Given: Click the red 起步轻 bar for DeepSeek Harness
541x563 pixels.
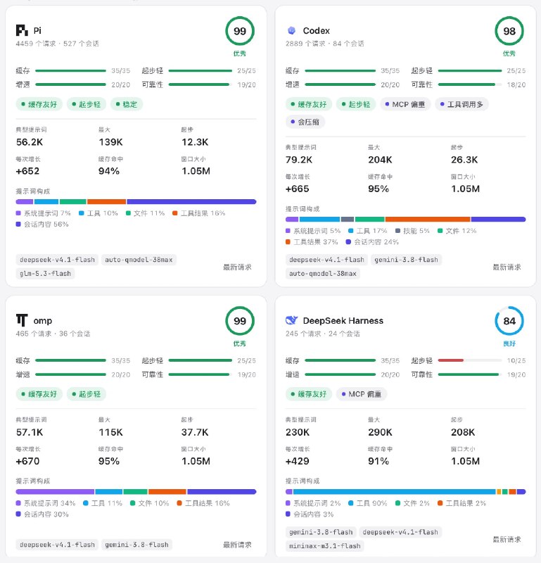Looking at the screenshot, I should pyautogui.click(x=450, y=360).
